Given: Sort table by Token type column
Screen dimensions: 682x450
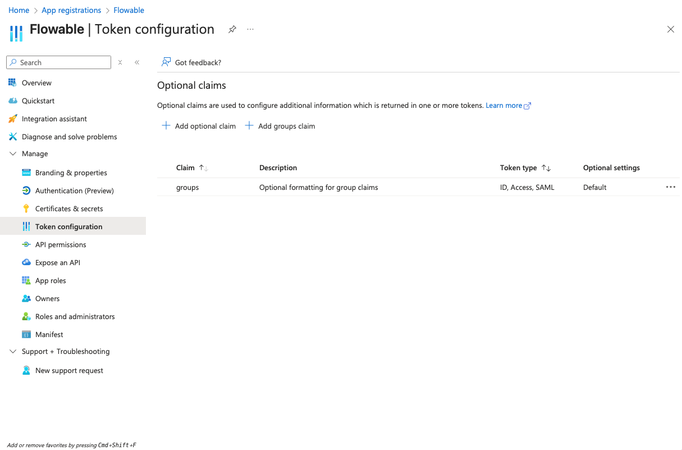Looking at the screenshot, I should pos(546,168).
